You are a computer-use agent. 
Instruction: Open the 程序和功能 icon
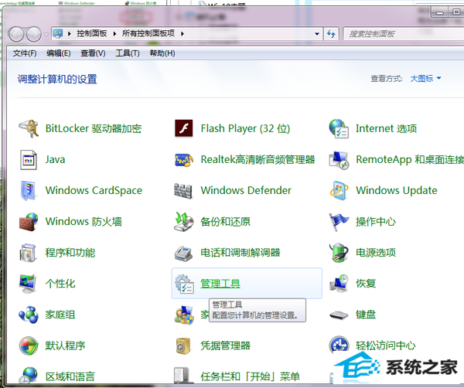pos(28,253)
